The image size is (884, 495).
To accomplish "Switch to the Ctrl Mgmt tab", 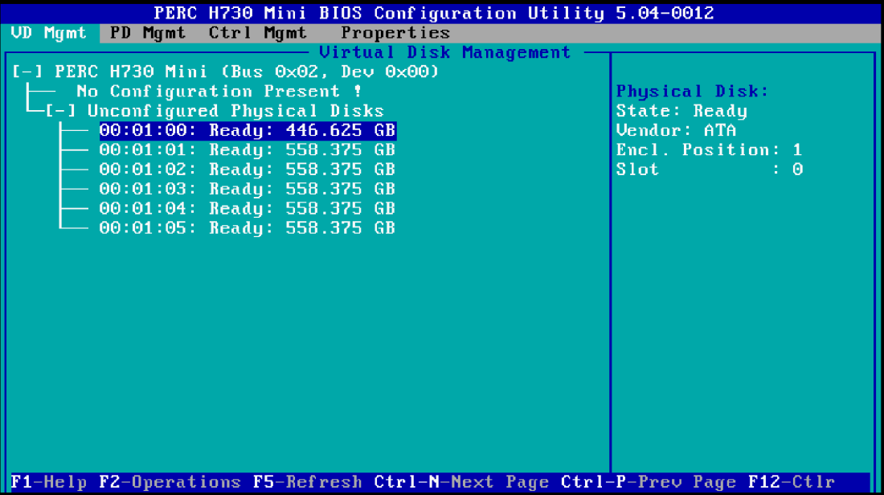I will click(x=257, y=33).
